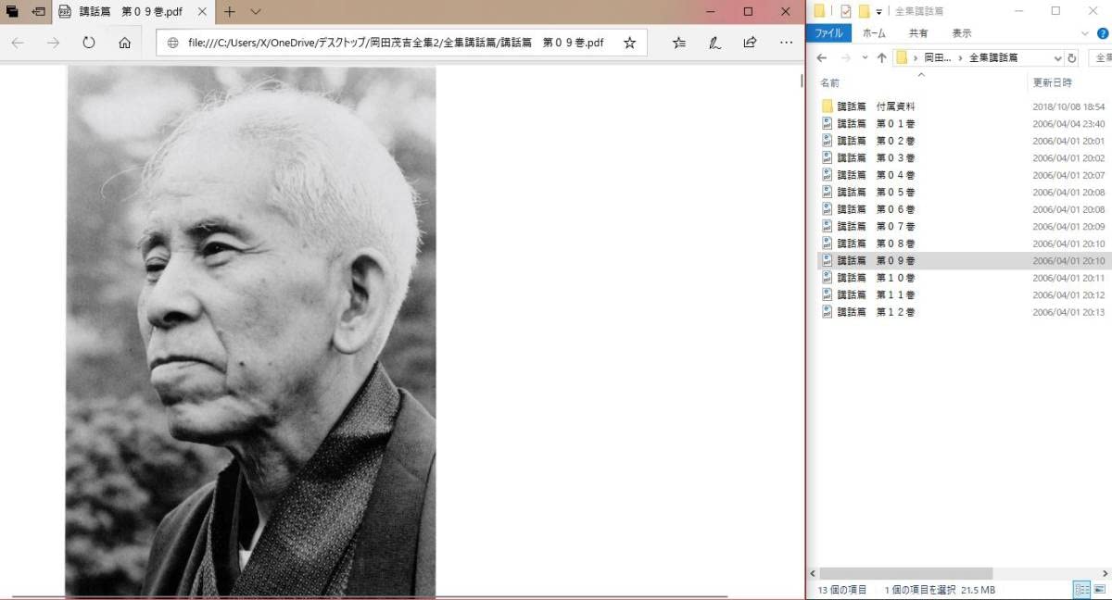Click the Add notes pen icon
Viewport: 1112px width, 600px height.
click(714, 43)
